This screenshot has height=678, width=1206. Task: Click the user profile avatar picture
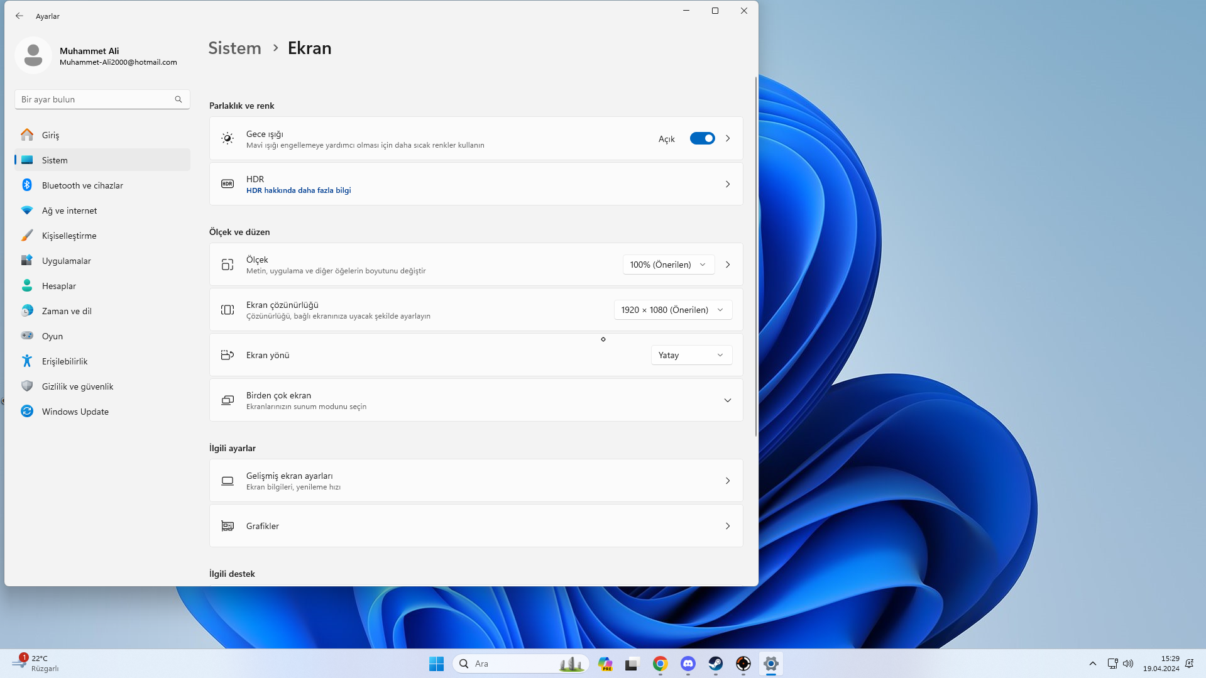(33, 55)
